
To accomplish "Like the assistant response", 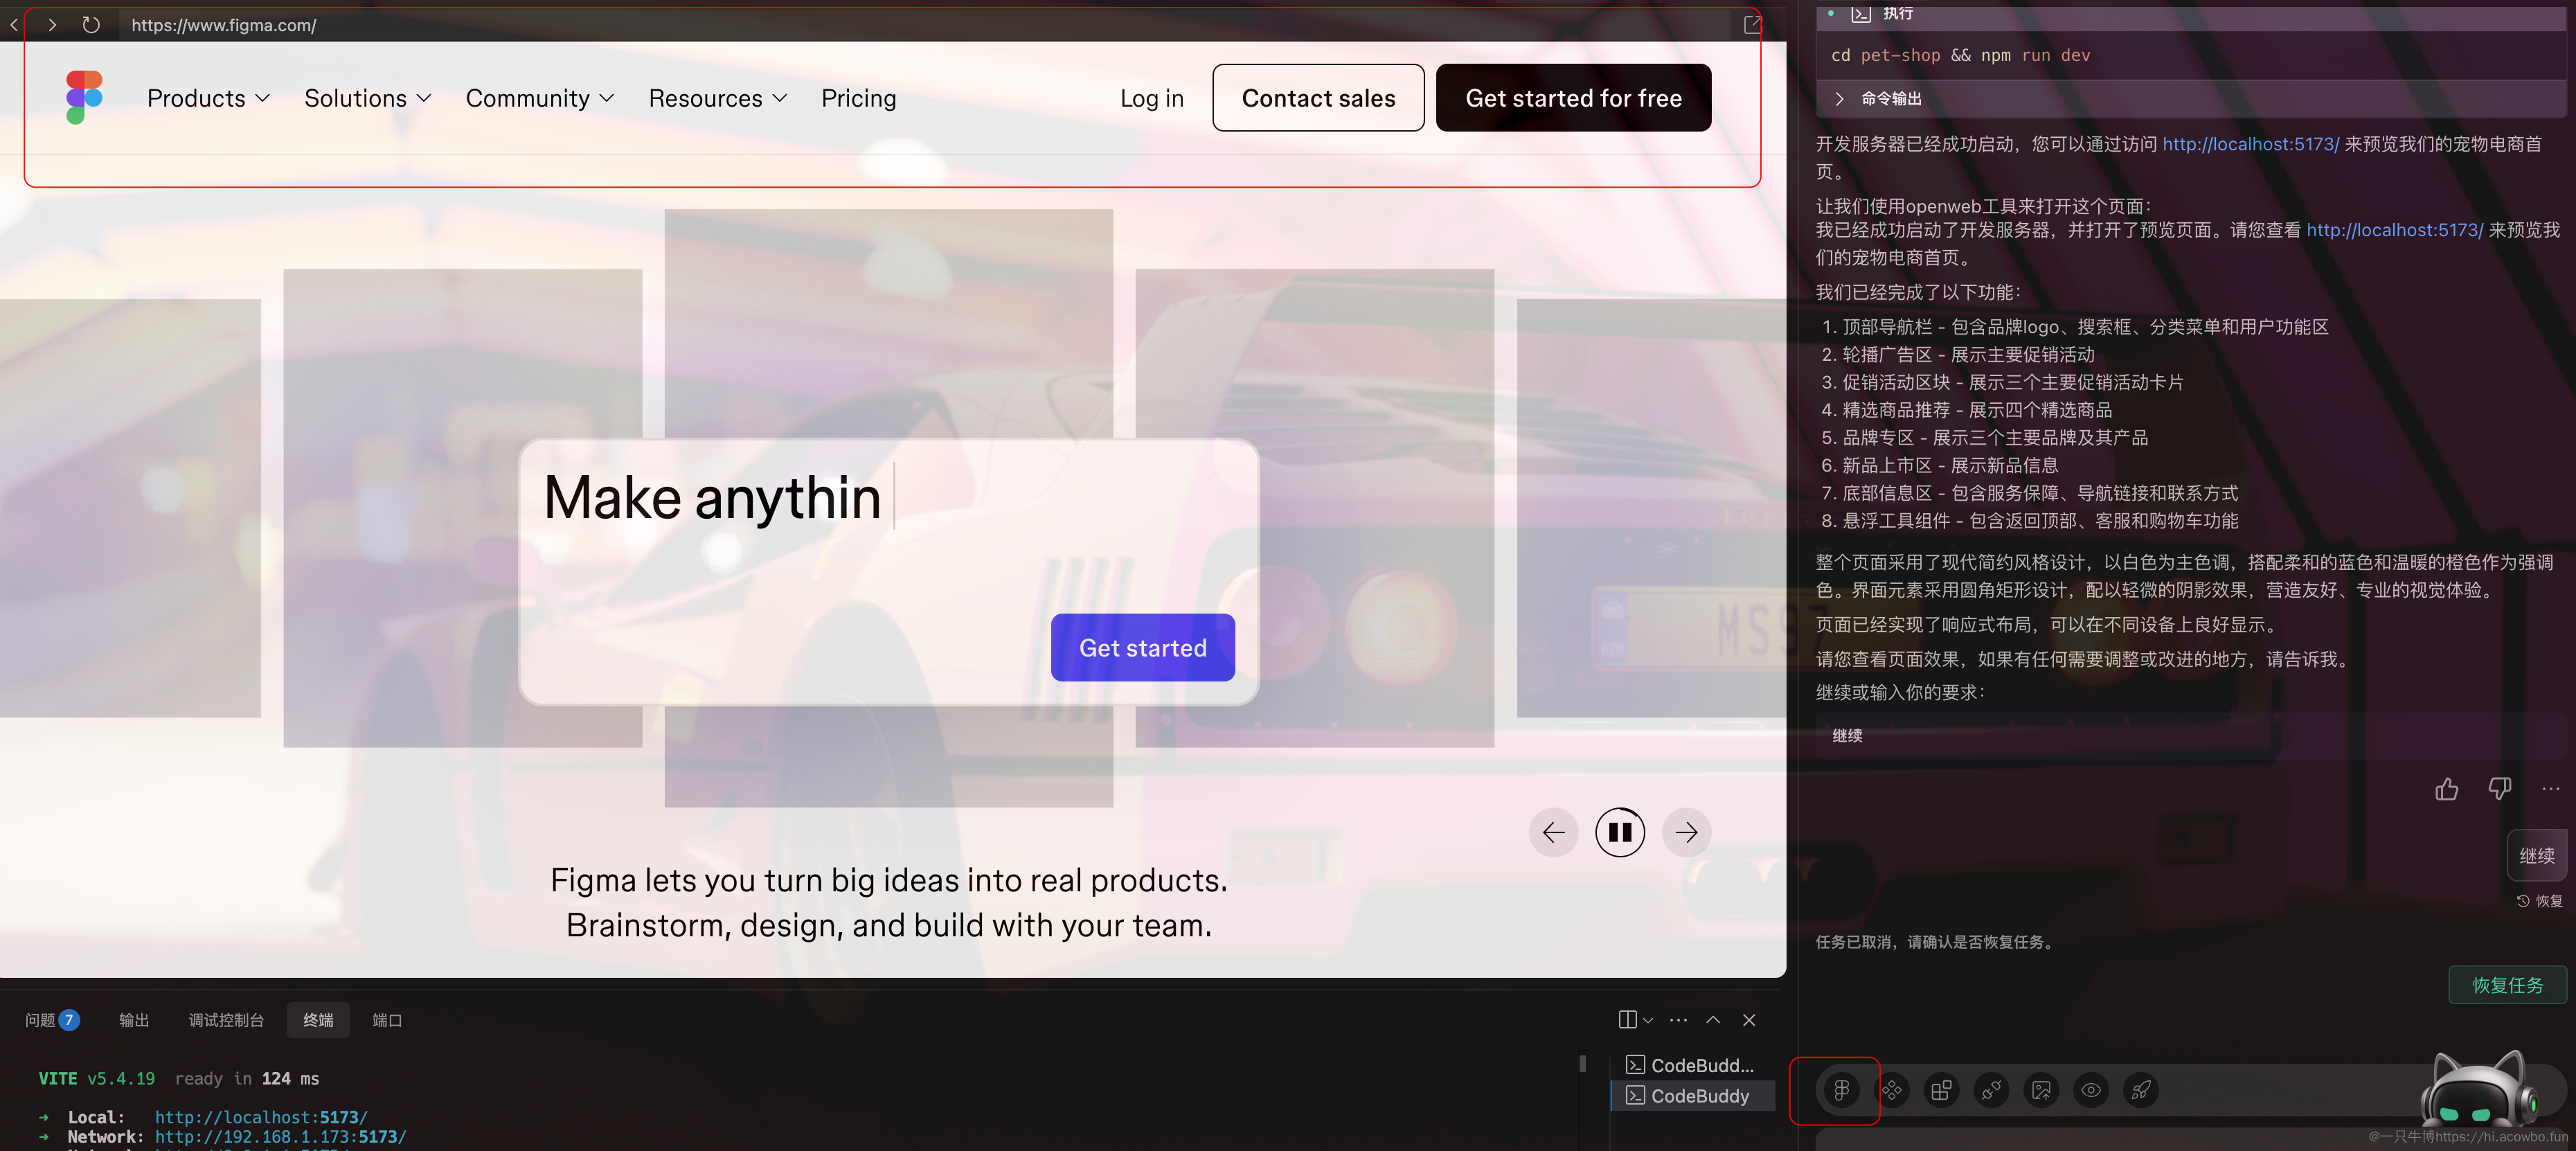I will [2446, 789].
